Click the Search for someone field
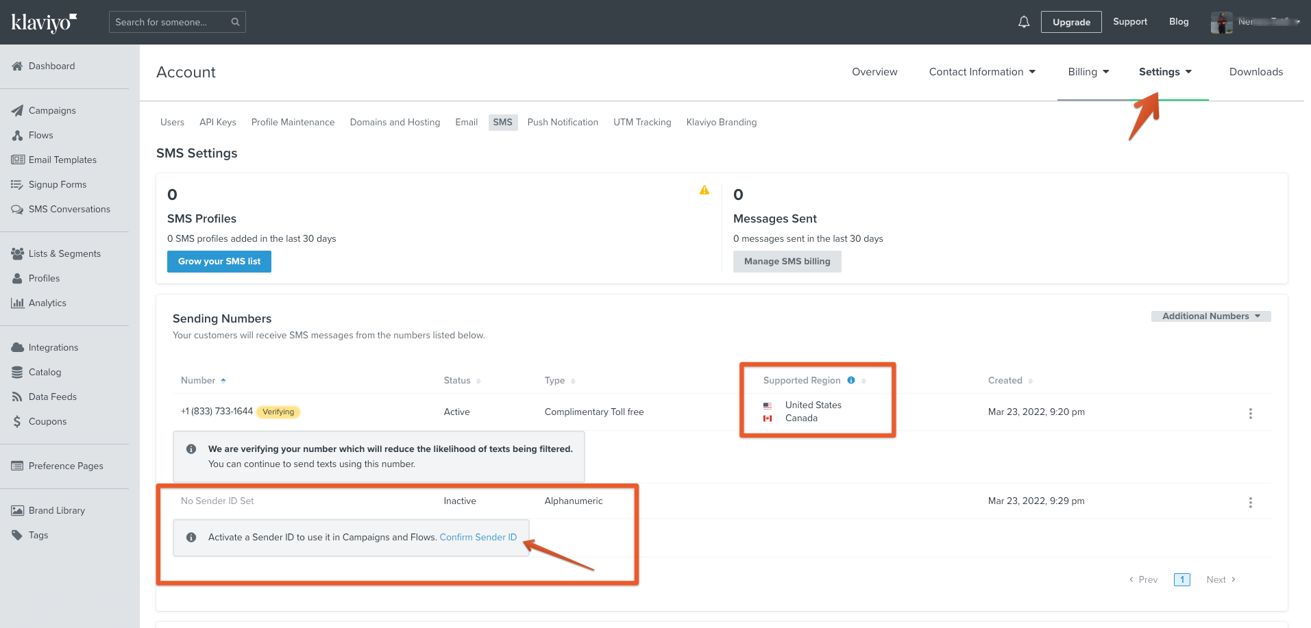Image resolution: width=1311 pixels, height=628 pixels. [177, 22]
